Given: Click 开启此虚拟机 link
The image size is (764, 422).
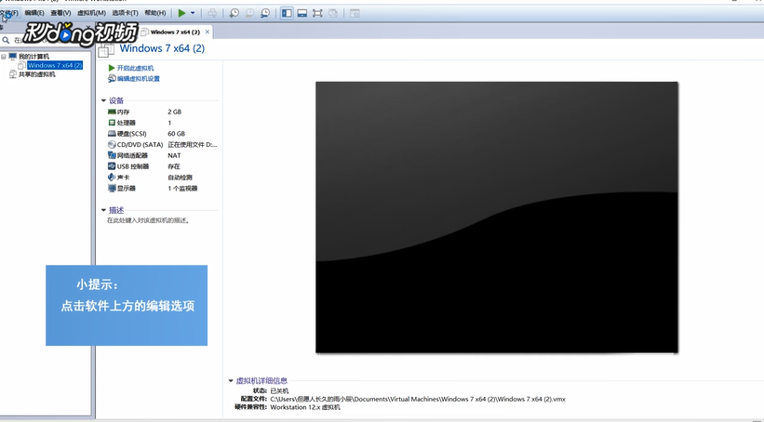Looking at the screenshot, I should (135, 68).
